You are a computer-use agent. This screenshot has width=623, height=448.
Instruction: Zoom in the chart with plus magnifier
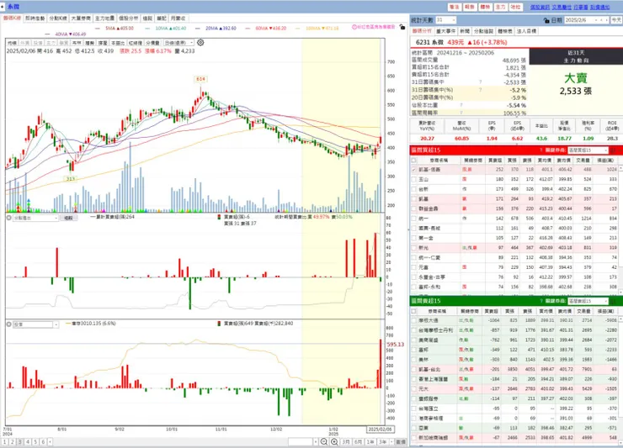(x=334, y=441)
